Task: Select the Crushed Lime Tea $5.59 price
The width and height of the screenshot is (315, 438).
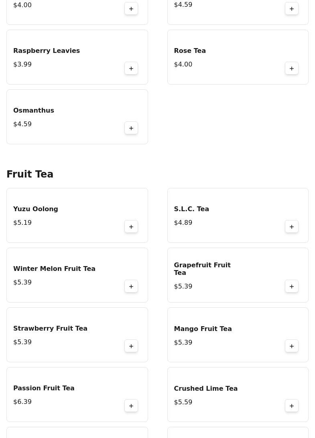Action: click(183, 402)
